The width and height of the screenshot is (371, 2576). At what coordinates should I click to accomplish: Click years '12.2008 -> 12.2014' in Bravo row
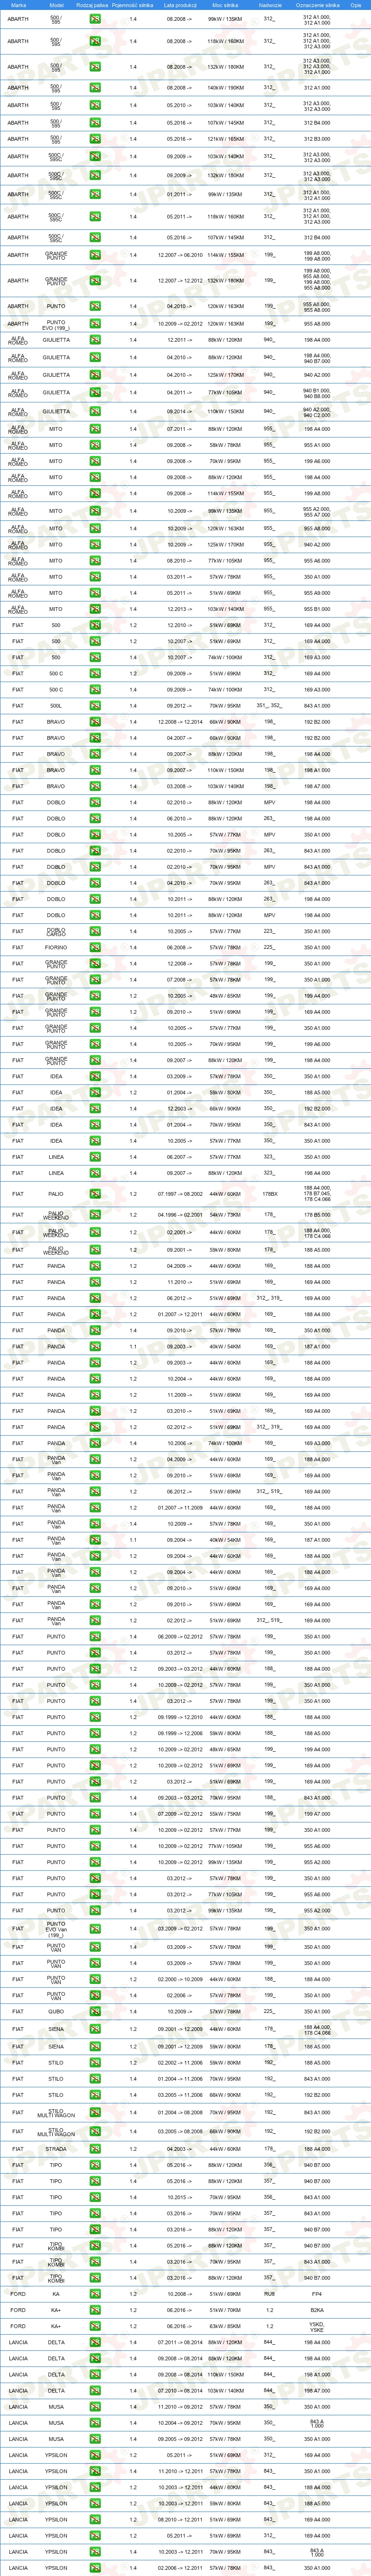click(180, 722)
